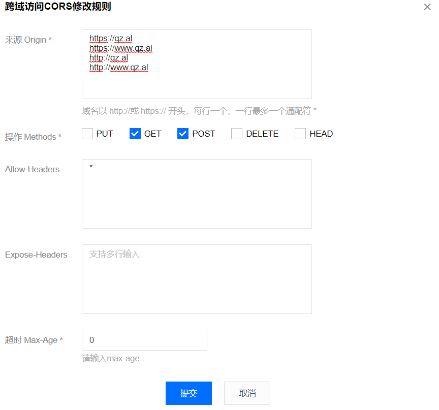Place cursor on the http://gz.al origin line
Screen dimensions: 439x410
point(109,58)
